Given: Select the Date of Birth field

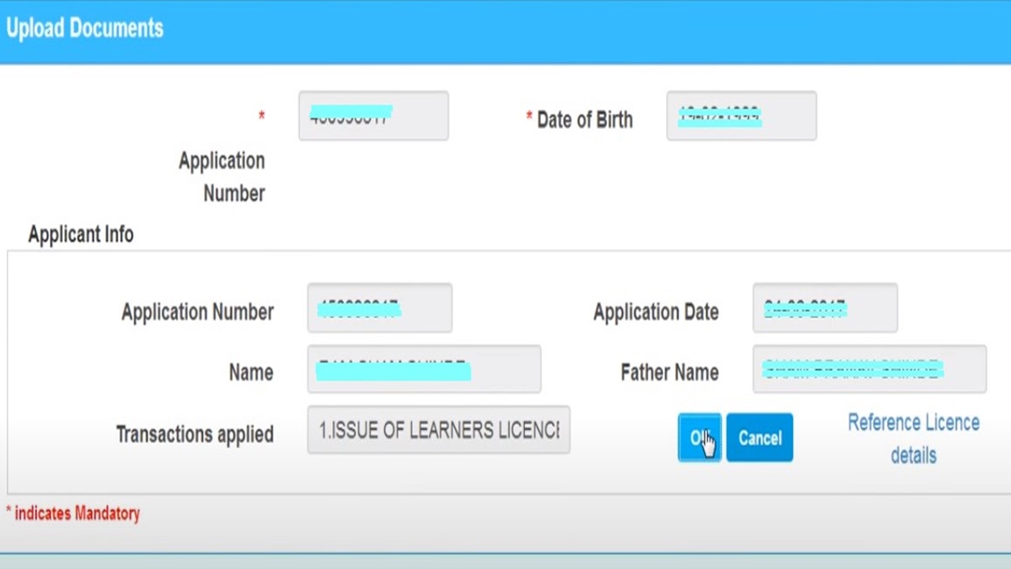Looking at the screenshot, I should (x=741, y=116).
